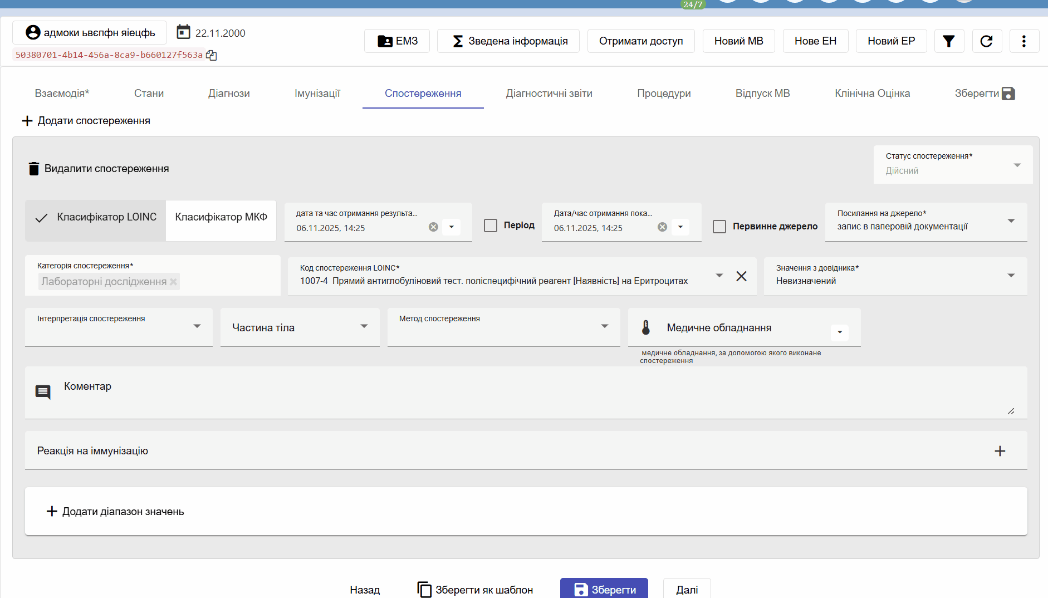Viewport: 1048px width, 598px height.
Task: Expand the 'Медичне обладнання' dropdown arrow
Action: tap(840, 332)
